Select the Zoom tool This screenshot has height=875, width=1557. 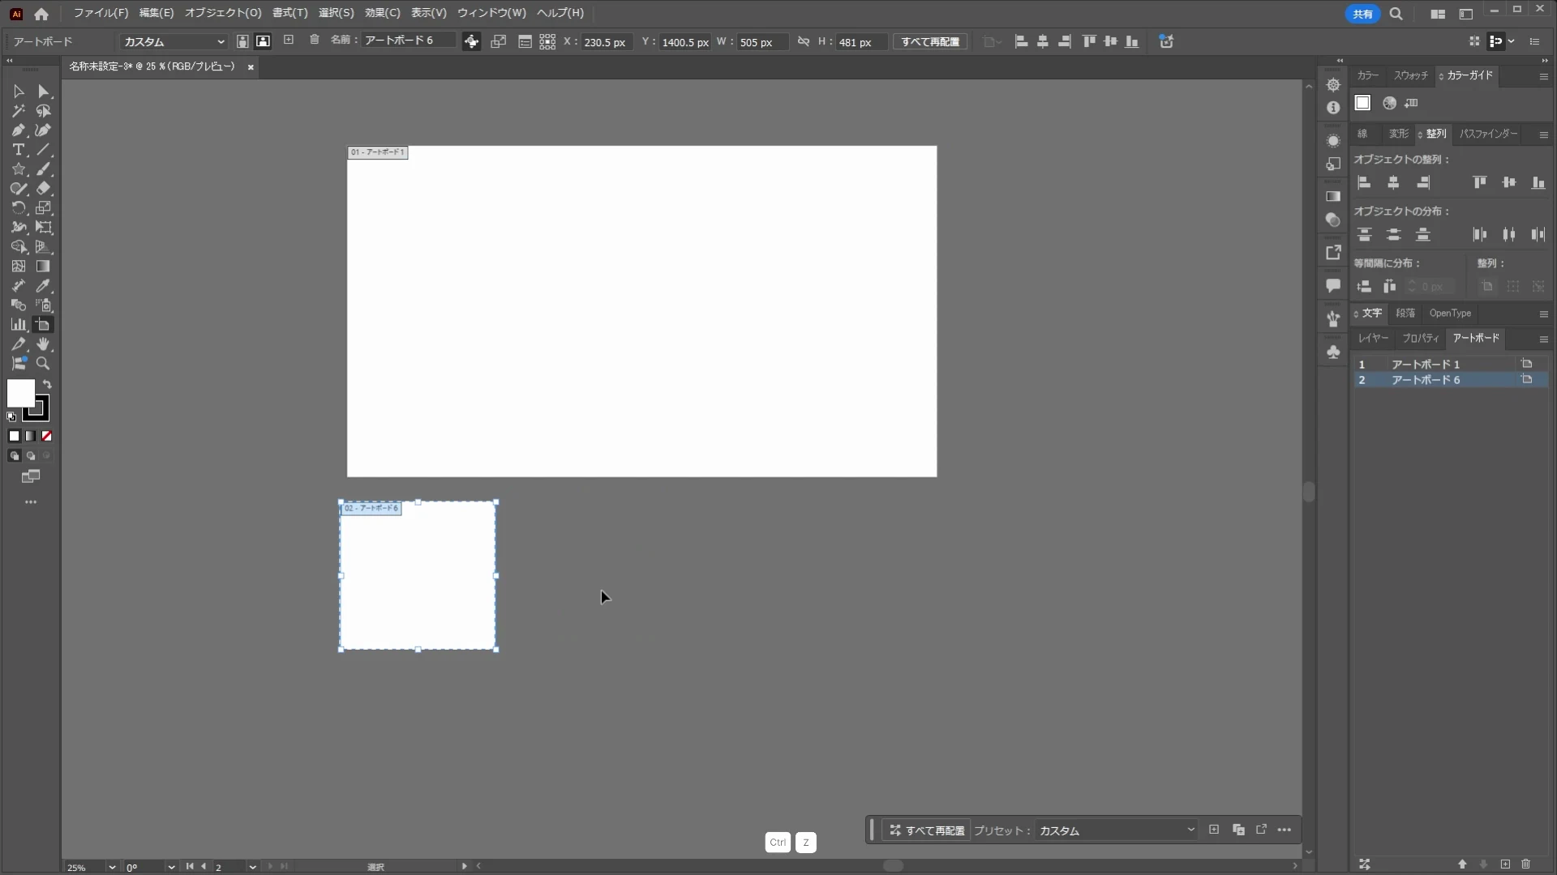tap(44, 364)
